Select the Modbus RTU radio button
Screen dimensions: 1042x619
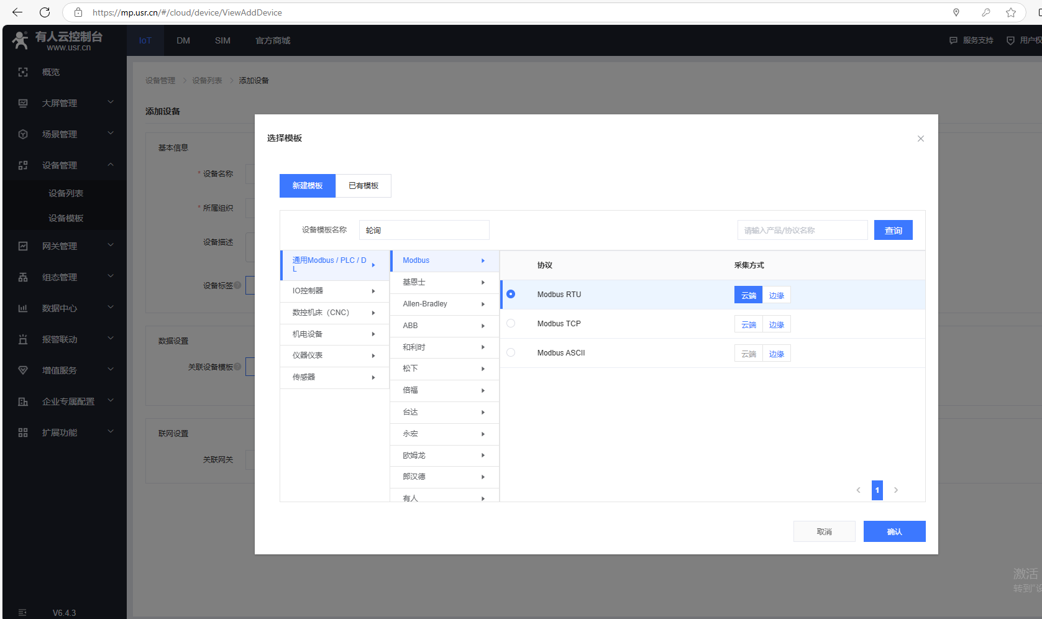[511, 294]
